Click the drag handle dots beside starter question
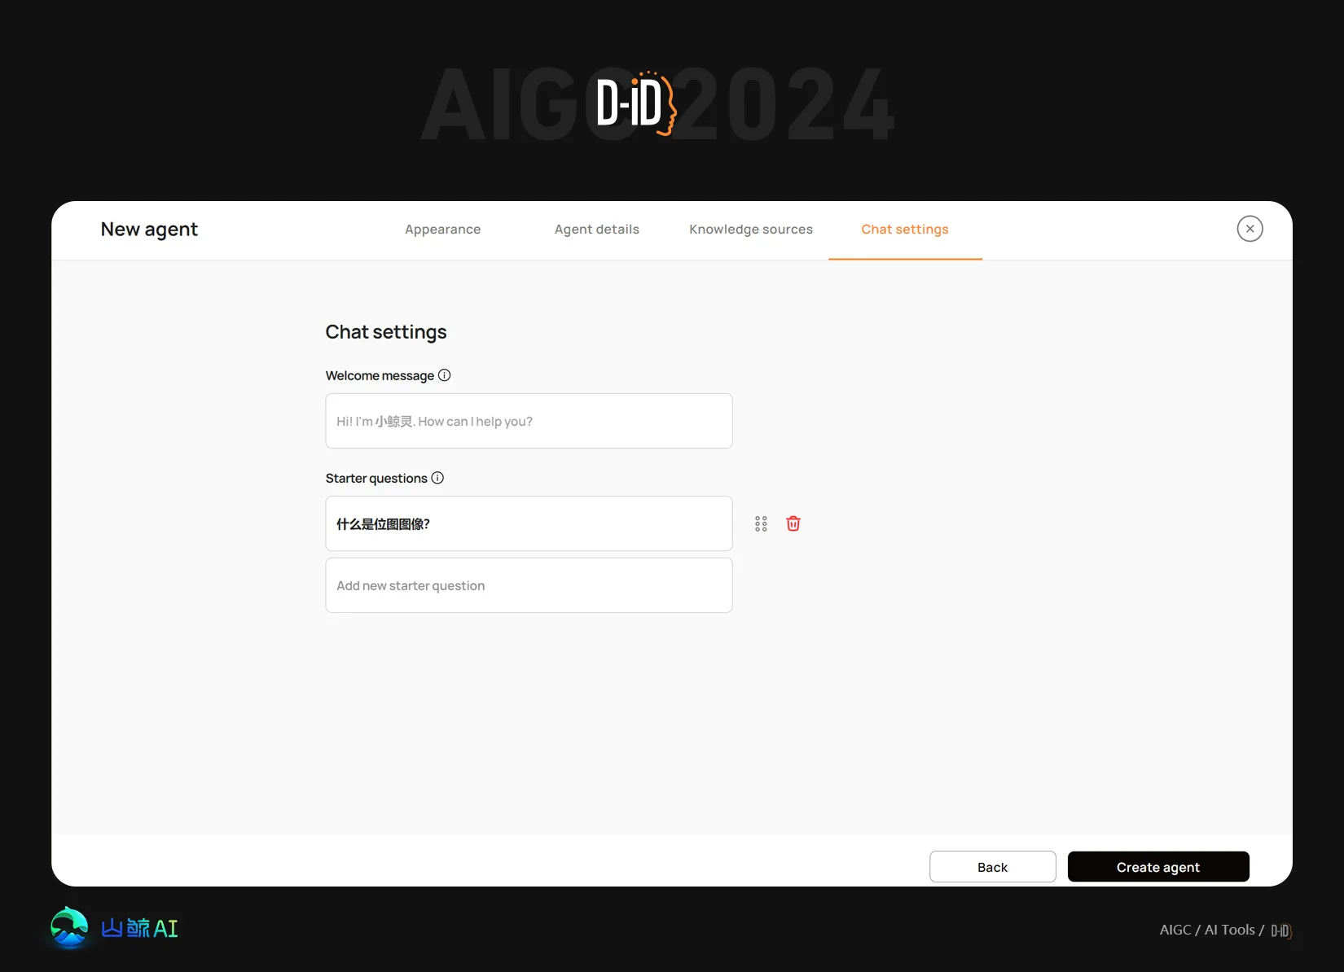This screenshot has width=1344, height=972. click(x=761, y=523)
